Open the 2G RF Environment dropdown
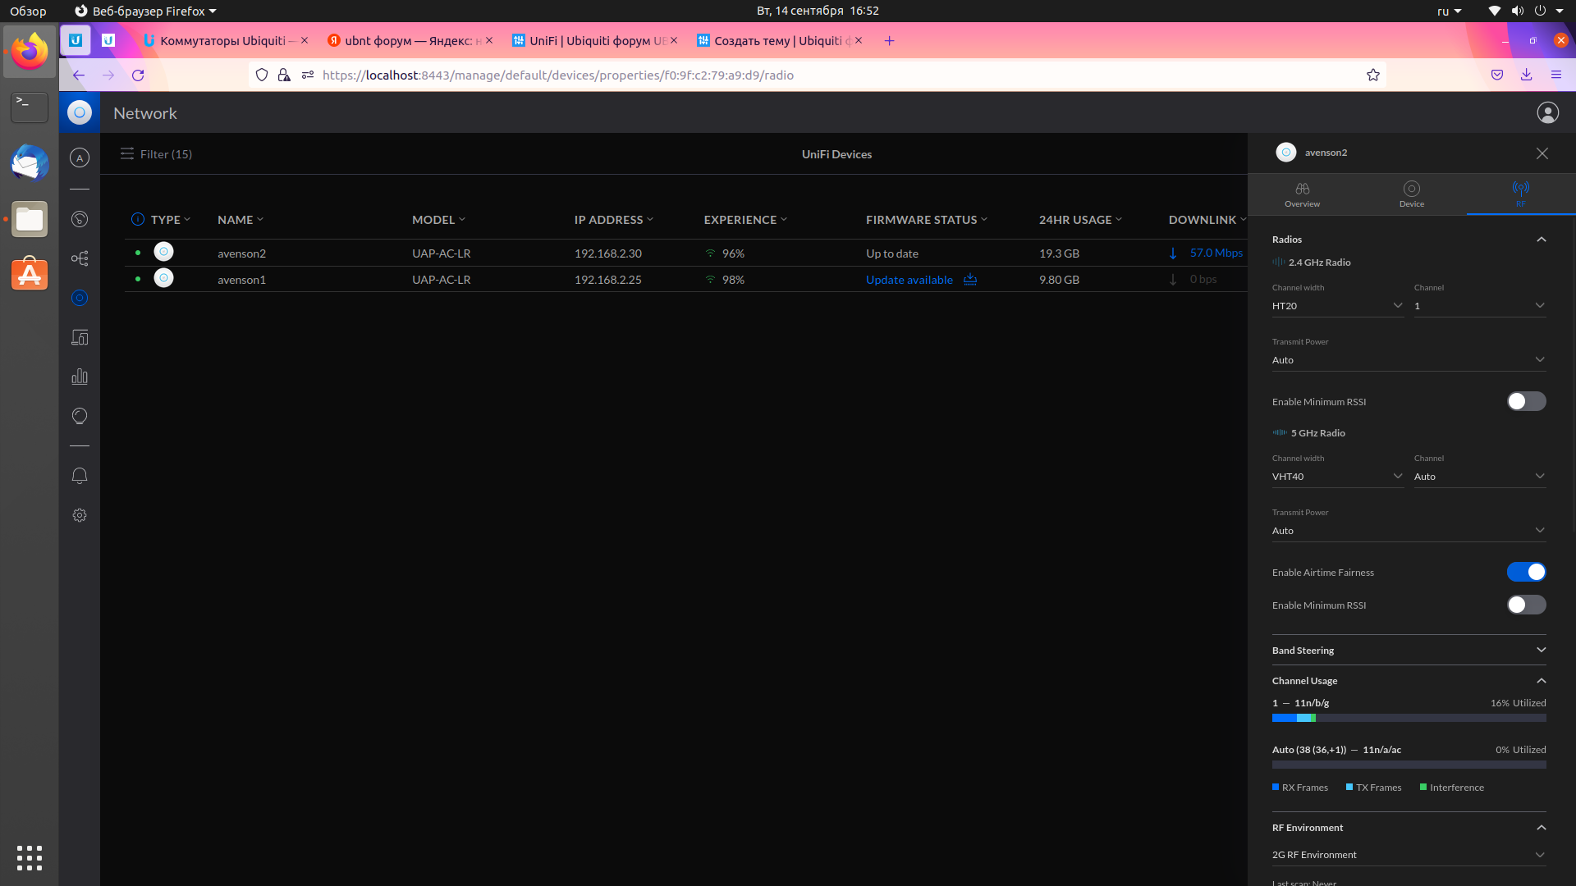Viewport: 1576px width, 886px height. coord(1409,855)
